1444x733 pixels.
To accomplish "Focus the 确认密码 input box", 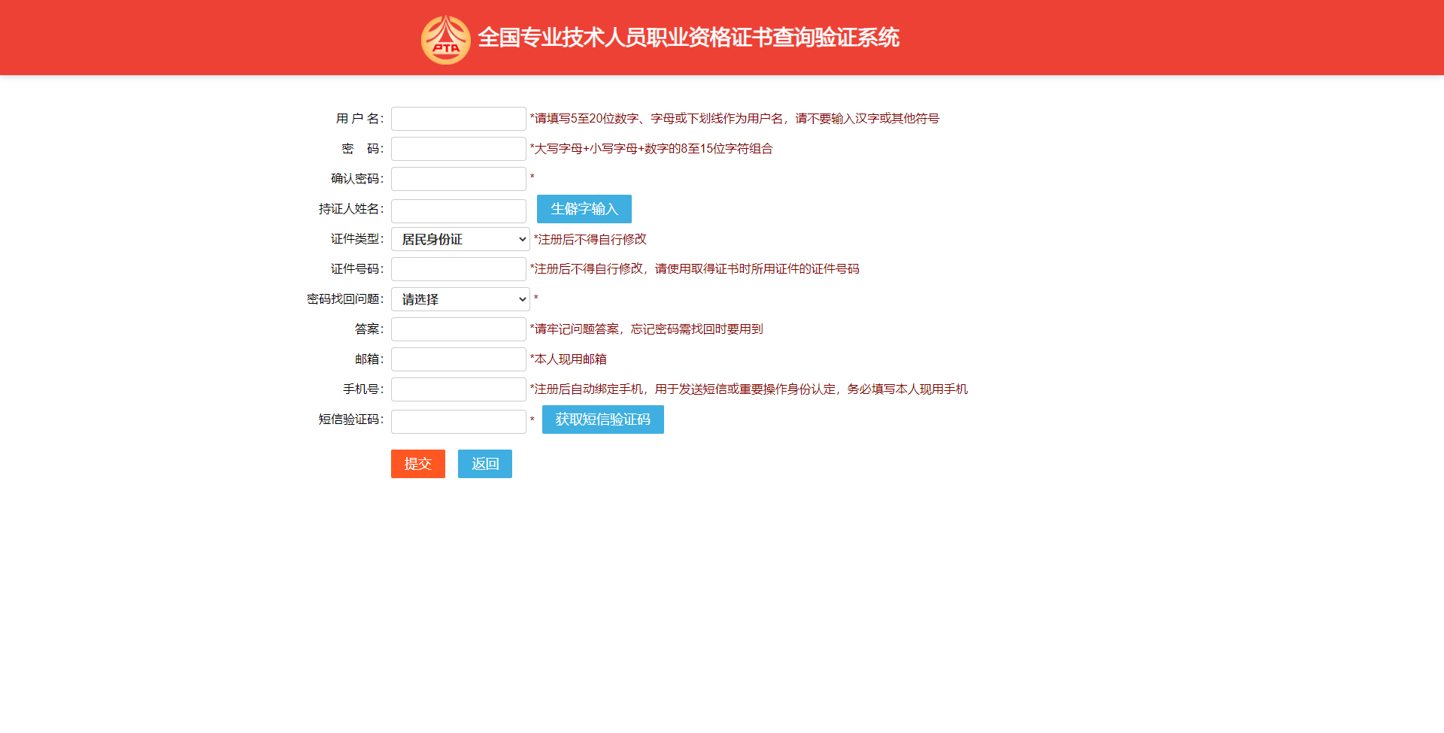I will click(458, 179).
